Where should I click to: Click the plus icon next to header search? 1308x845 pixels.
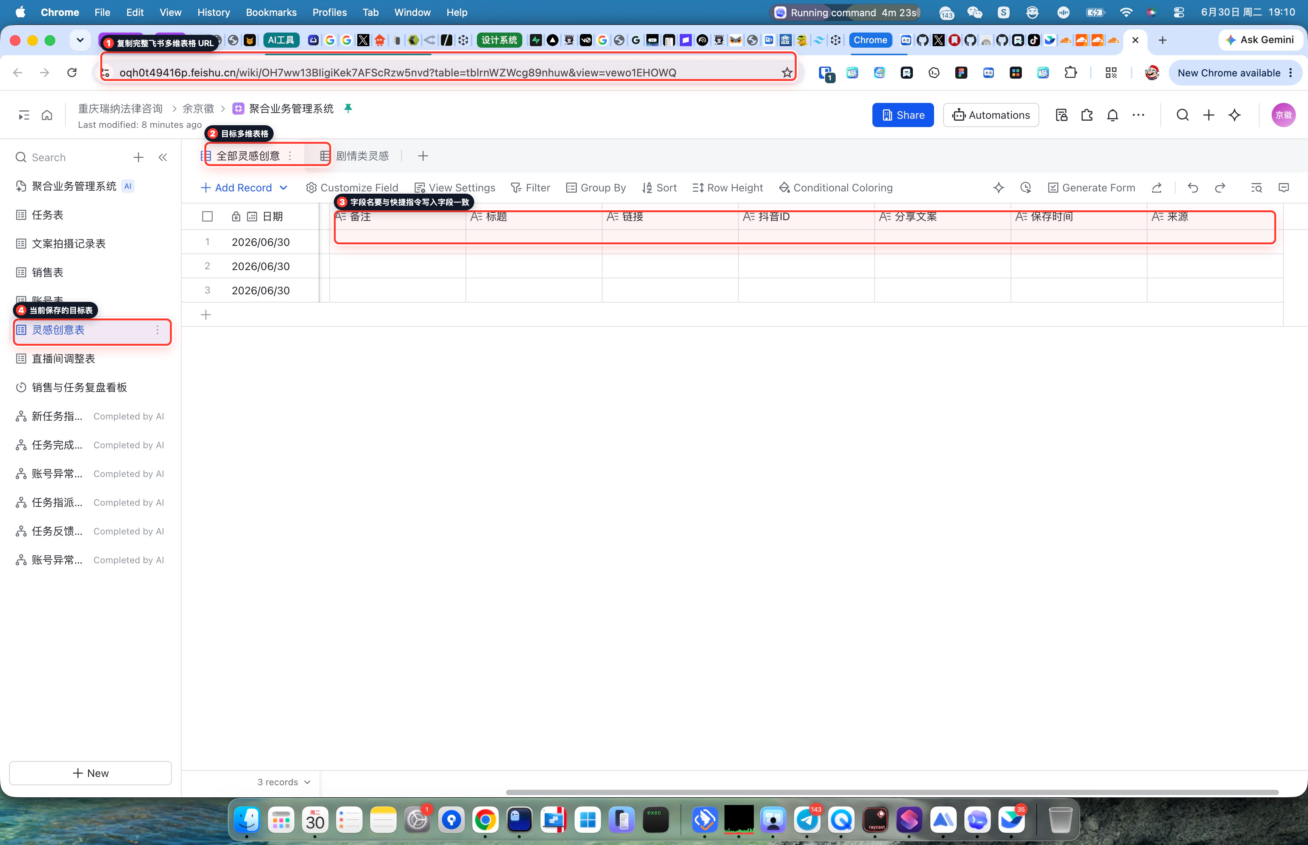pos(1209,115)
